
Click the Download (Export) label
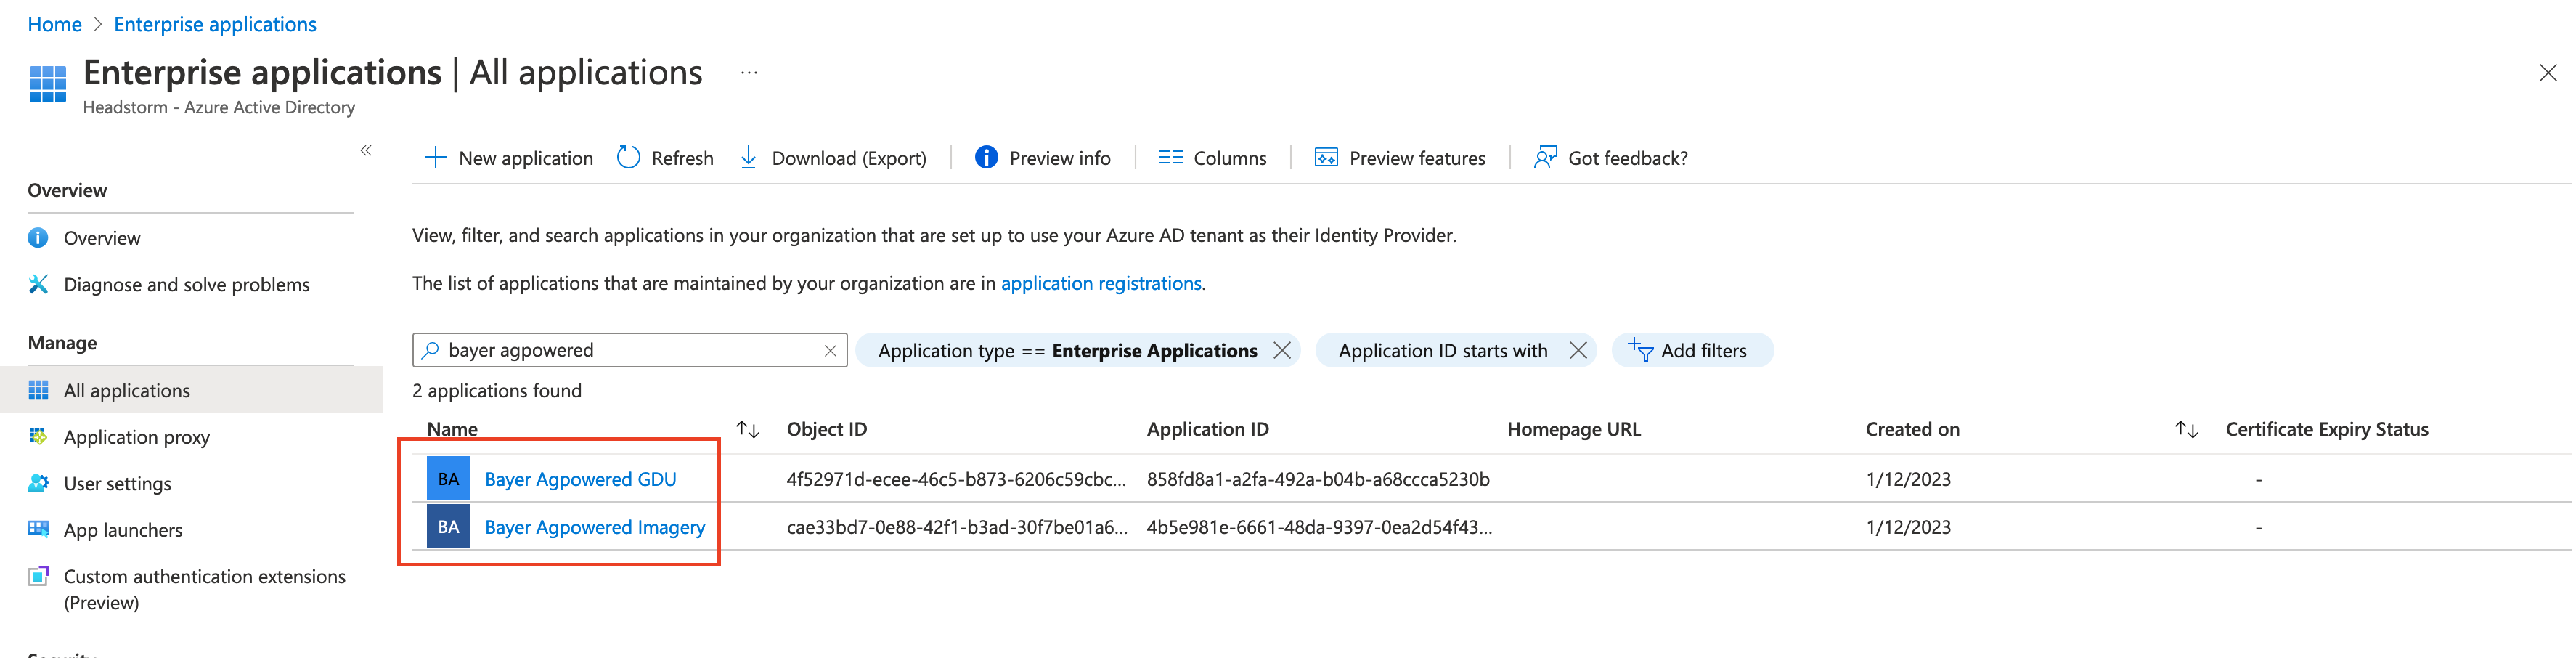pyautogui.click(x=849, y=158)
